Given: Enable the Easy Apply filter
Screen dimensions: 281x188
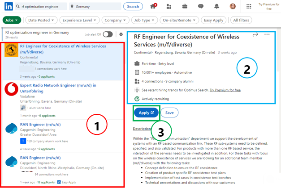Looking at the screenshot, I should (213, 20).
